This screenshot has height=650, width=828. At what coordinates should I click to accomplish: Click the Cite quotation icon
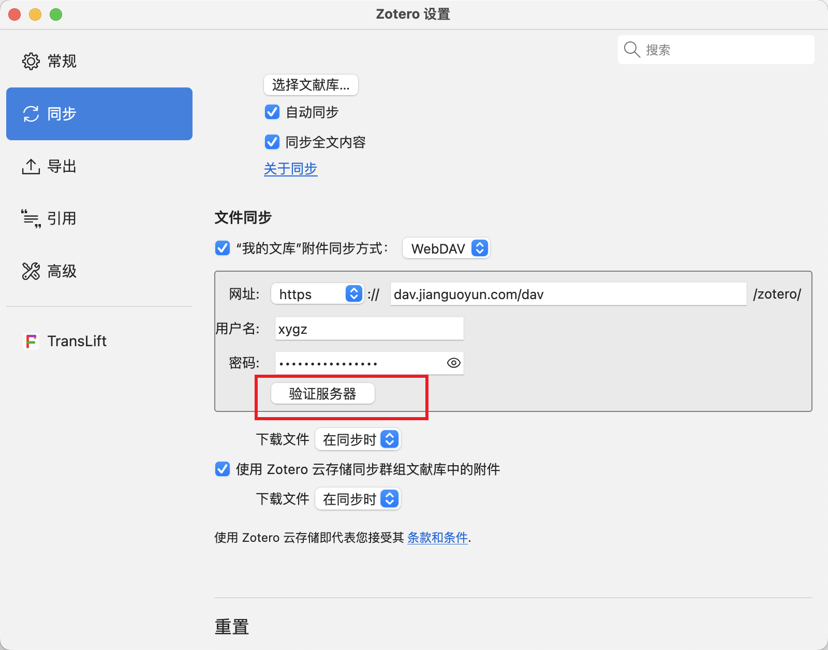point(31,219)
